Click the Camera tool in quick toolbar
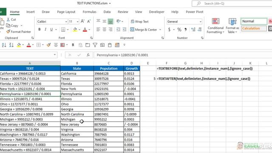Viewport: 272px width, 153px height. point(102,45)
